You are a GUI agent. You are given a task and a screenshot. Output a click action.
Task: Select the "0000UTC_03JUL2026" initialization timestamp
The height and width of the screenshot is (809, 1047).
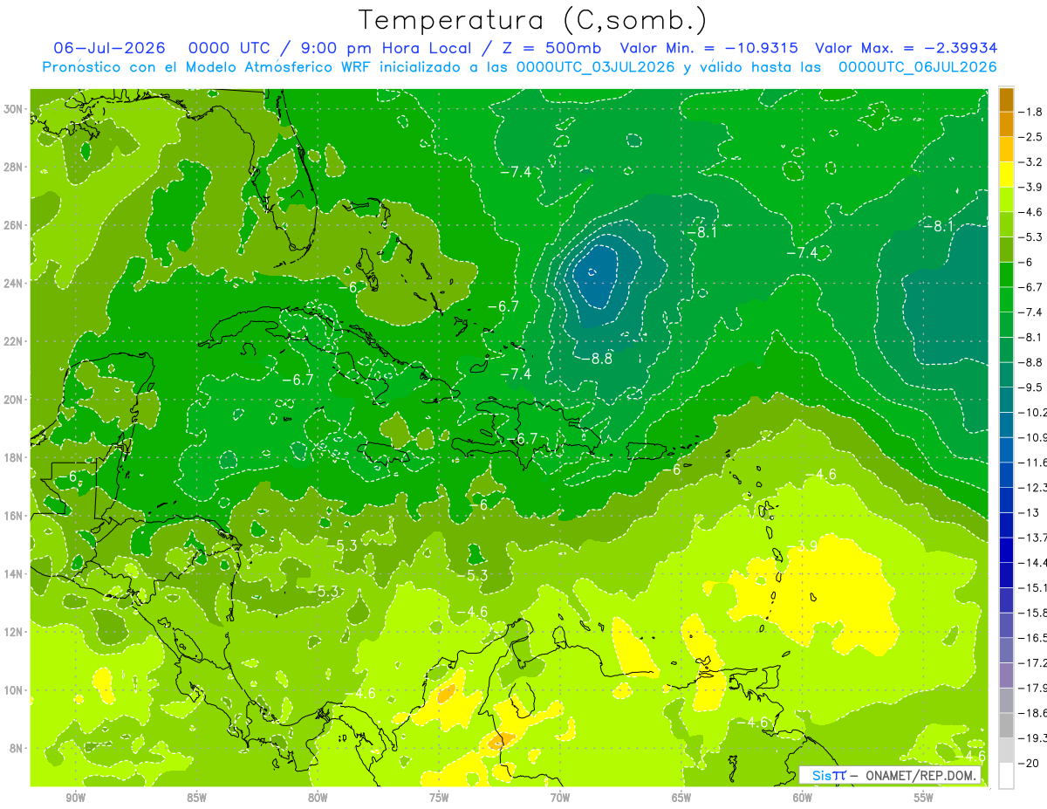coord(595,67)
